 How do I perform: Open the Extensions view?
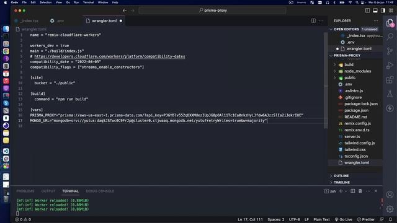(390, 80)
